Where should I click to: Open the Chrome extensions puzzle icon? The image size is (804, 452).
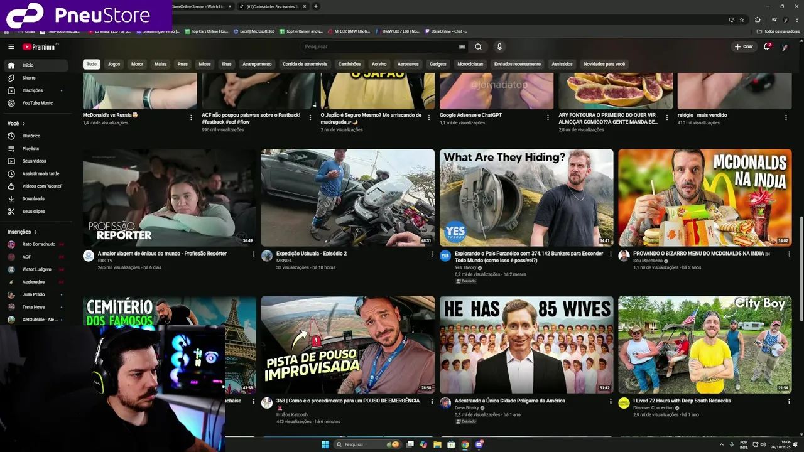pos(758,19)
